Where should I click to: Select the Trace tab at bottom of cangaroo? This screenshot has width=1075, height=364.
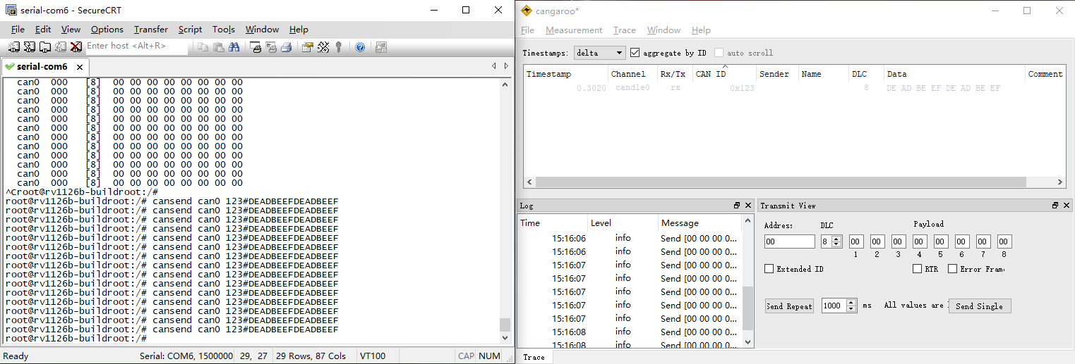click(534, 357)
